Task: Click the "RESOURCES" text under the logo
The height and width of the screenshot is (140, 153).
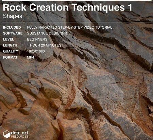Action: click(x=20, y=137)
